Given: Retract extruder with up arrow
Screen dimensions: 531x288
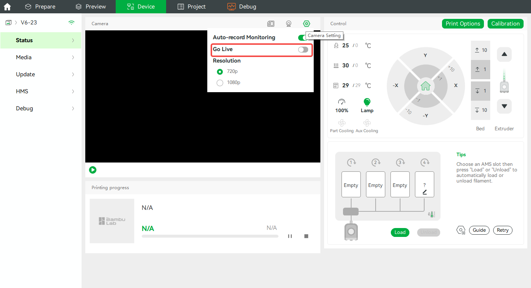Looking at the screenshot, I should tap(504, 54).
